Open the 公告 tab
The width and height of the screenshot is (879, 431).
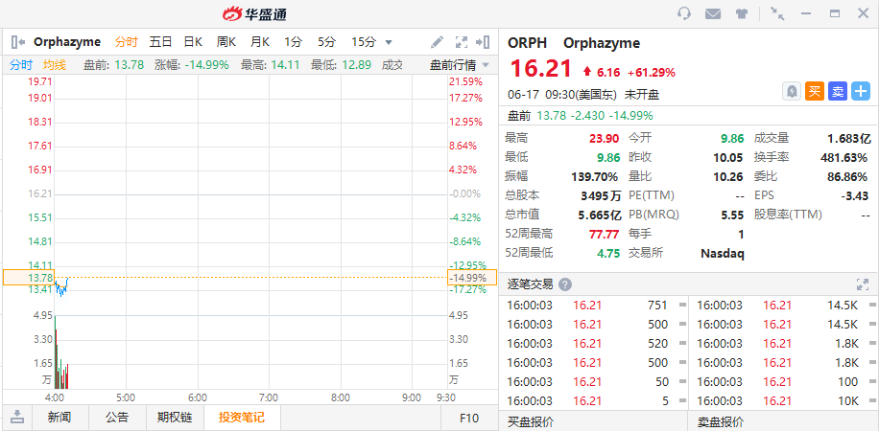[117, 417]
